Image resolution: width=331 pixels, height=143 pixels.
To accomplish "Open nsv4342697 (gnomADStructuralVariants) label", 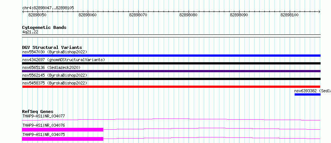I will coord(64,60).
